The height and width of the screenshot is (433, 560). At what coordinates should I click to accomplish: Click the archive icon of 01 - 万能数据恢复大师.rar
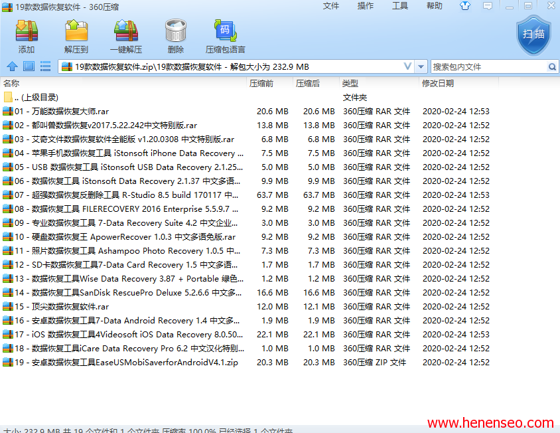(8, 111)
